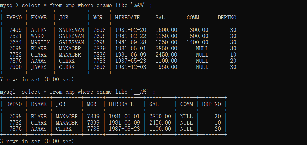Click hire date 1981-09-28
The height and width of the screenshot is (145, 307).
click(x=131, y=42)
